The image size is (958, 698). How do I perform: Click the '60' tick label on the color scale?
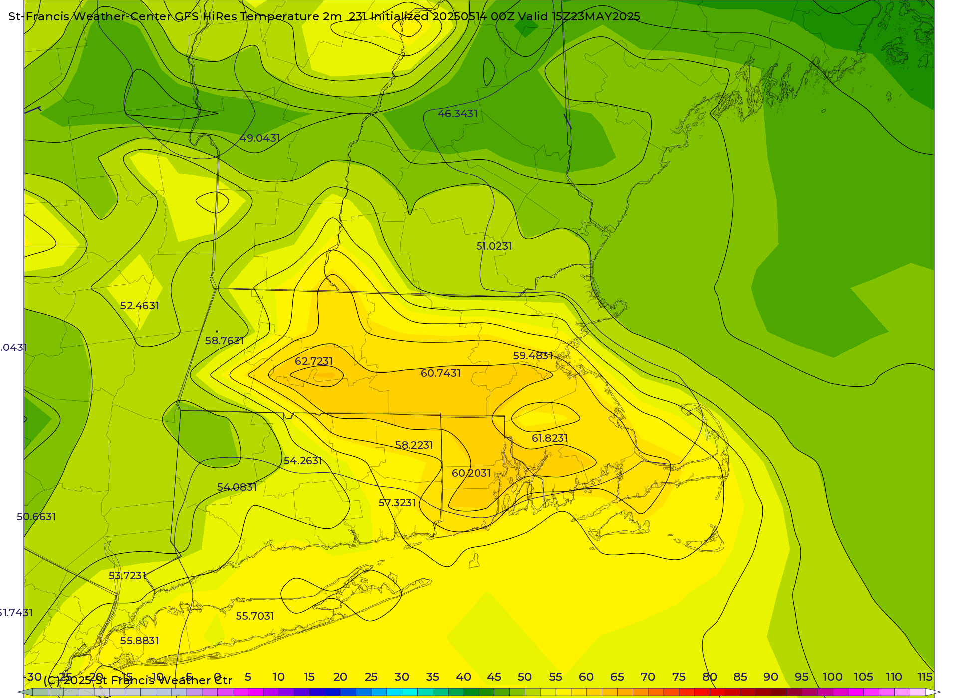[586, 677]
